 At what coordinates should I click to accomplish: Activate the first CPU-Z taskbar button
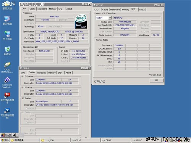[86, 140]
